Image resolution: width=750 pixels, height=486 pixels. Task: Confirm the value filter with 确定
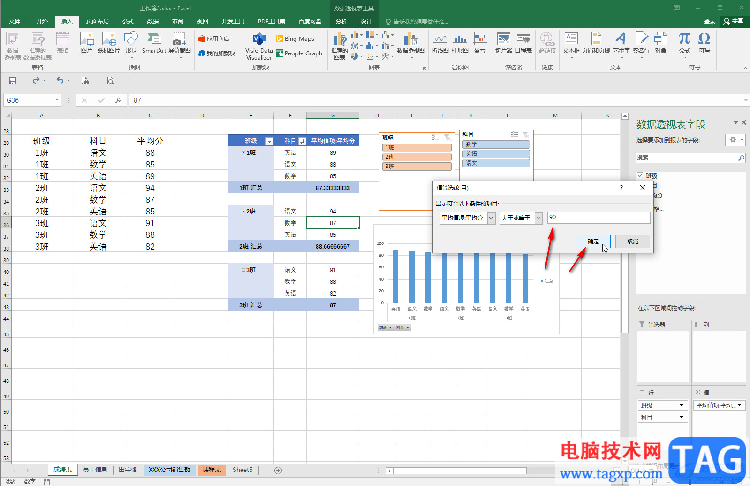(x=593, y=241)
